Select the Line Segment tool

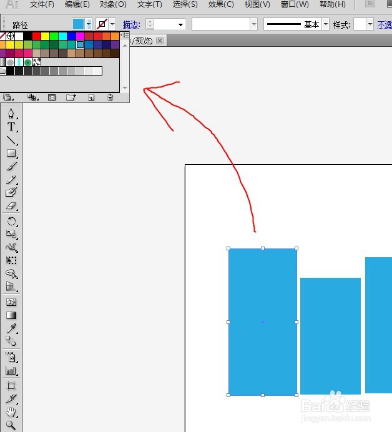coord(11,140)
